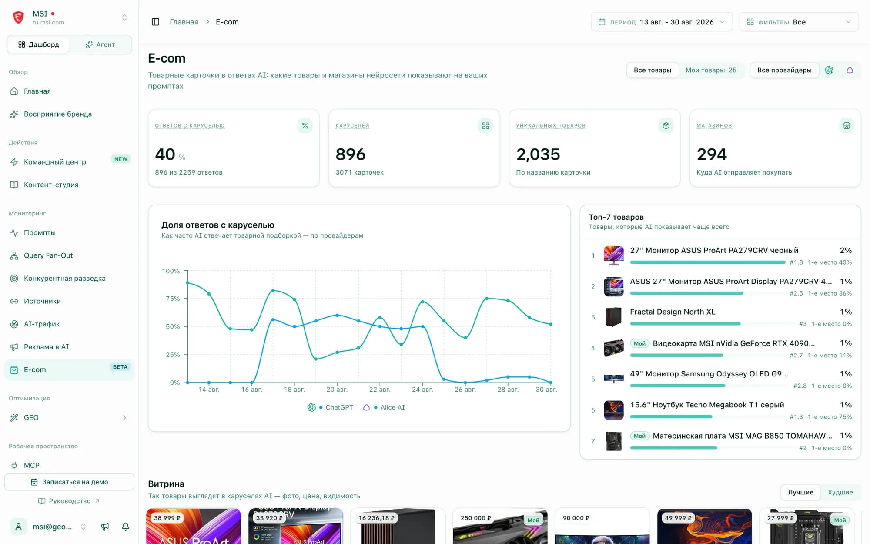Click the УНИКАЛЬНЫХ ТОВАРОВ card label

point(551,126)
